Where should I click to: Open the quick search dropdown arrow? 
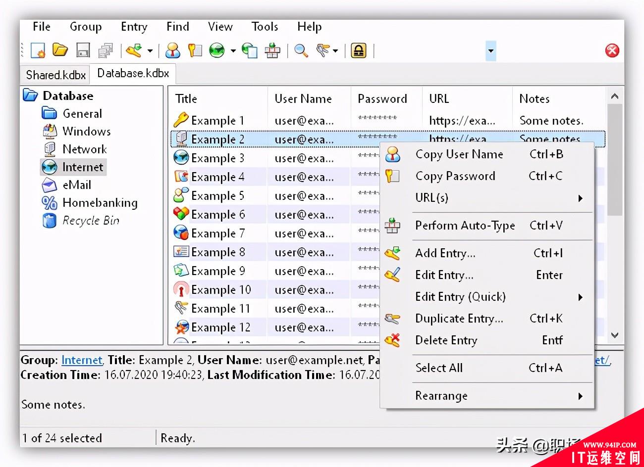pos(490,50)
